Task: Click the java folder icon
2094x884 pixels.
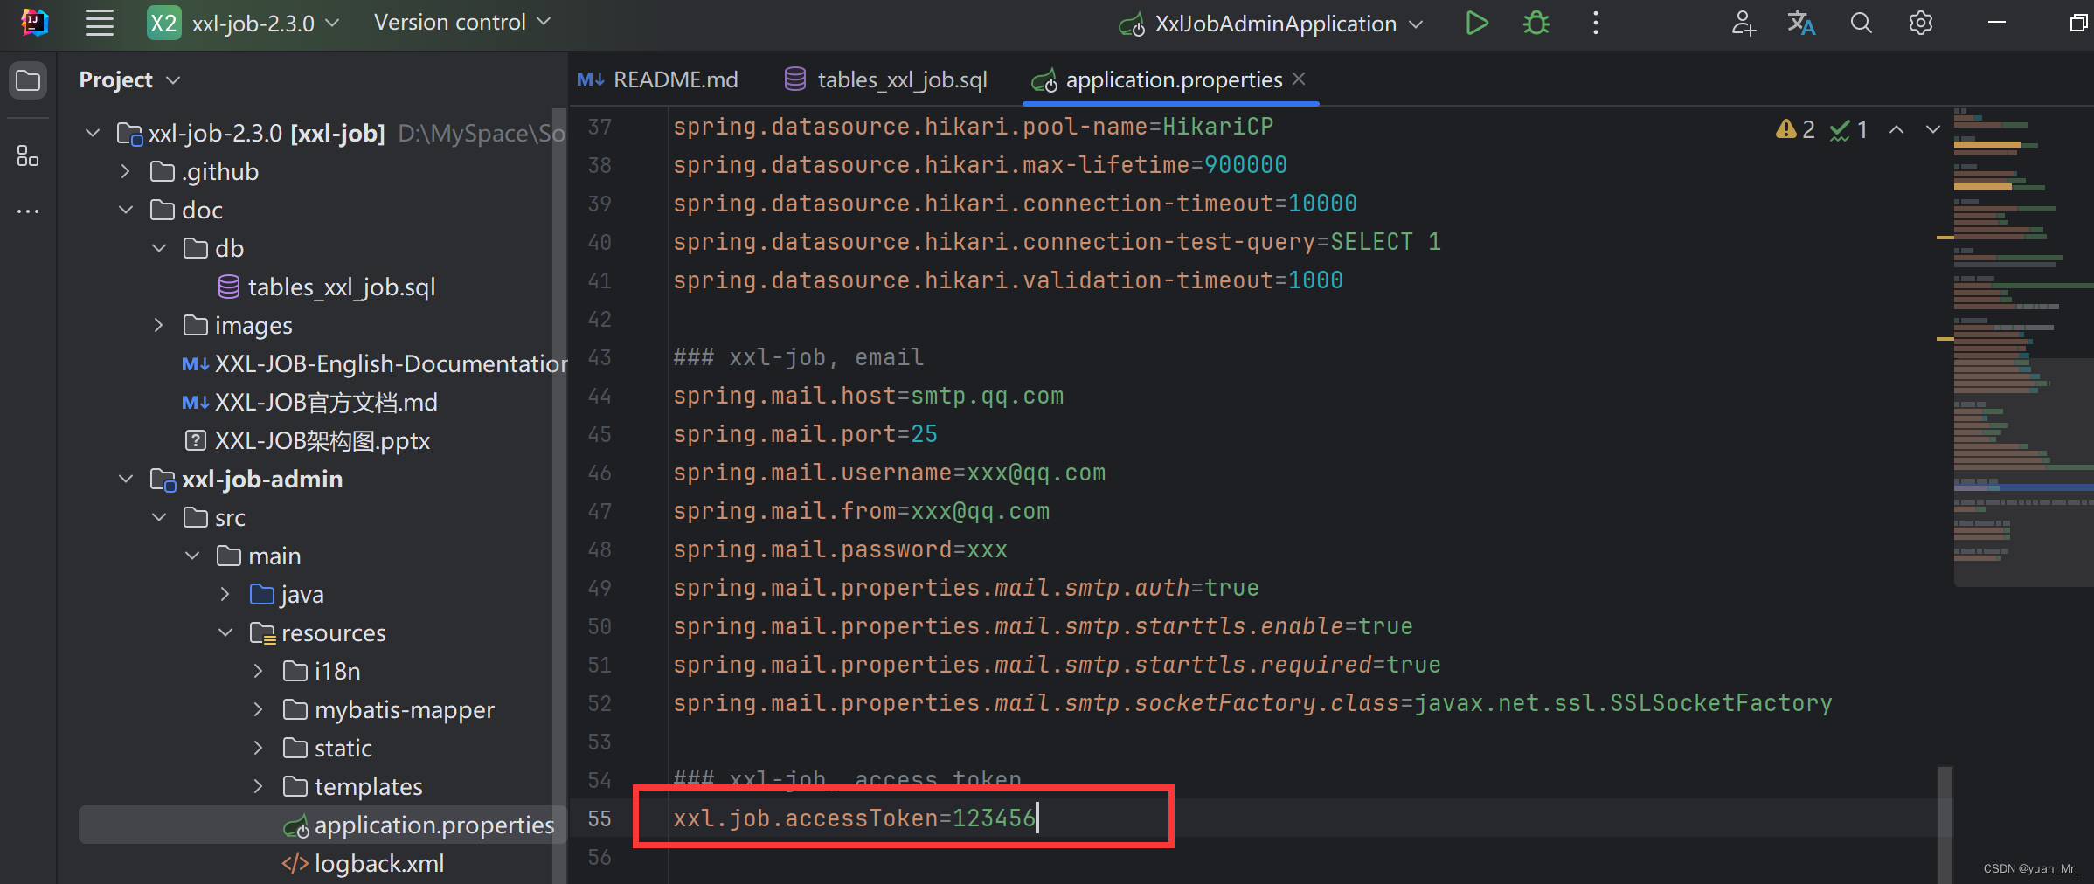Action: point(262,594)
